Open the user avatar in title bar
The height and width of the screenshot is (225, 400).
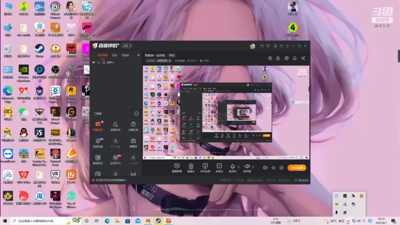252,46
